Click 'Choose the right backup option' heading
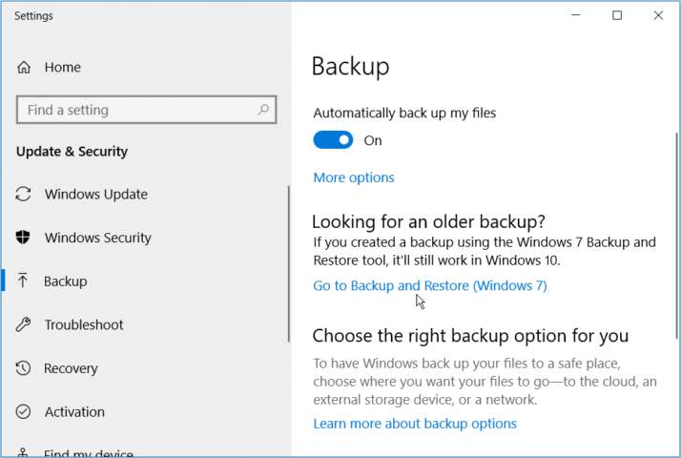681x458 pixels. (470, 336)
